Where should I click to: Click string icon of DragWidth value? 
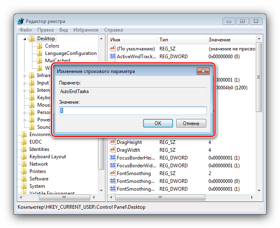[112, 150]
